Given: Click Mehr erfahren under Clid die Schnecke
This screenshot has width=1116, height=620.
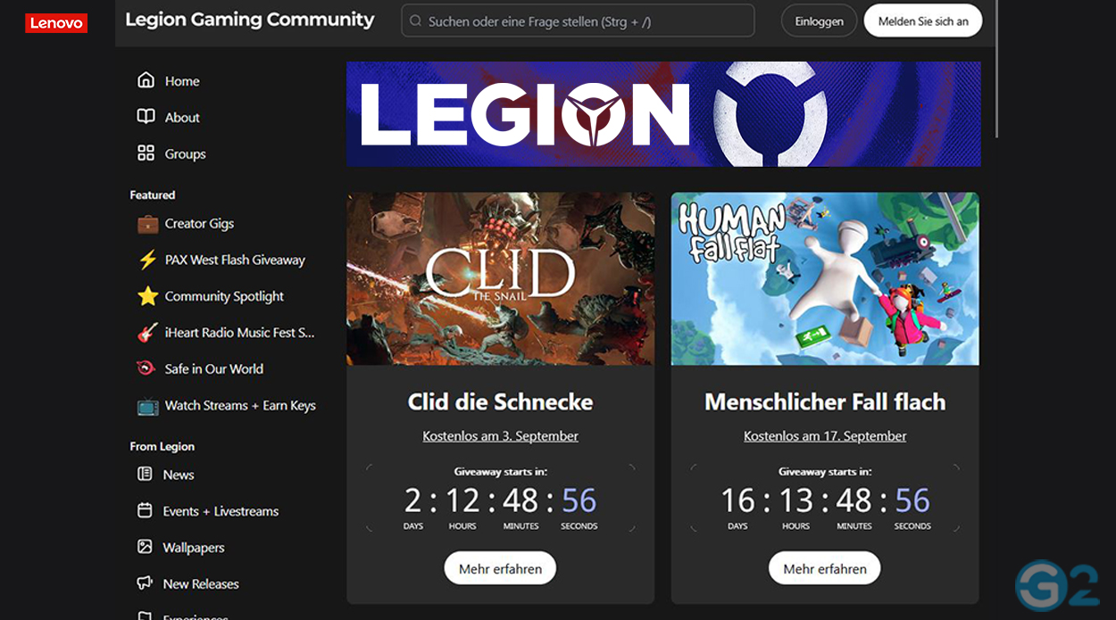Looking at the screenshot, I should pos(500,568).
